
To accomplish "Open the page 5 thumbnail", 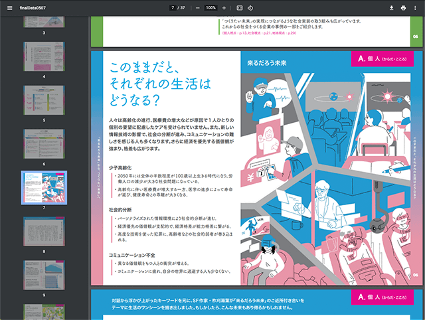I will tap(44, 100).
